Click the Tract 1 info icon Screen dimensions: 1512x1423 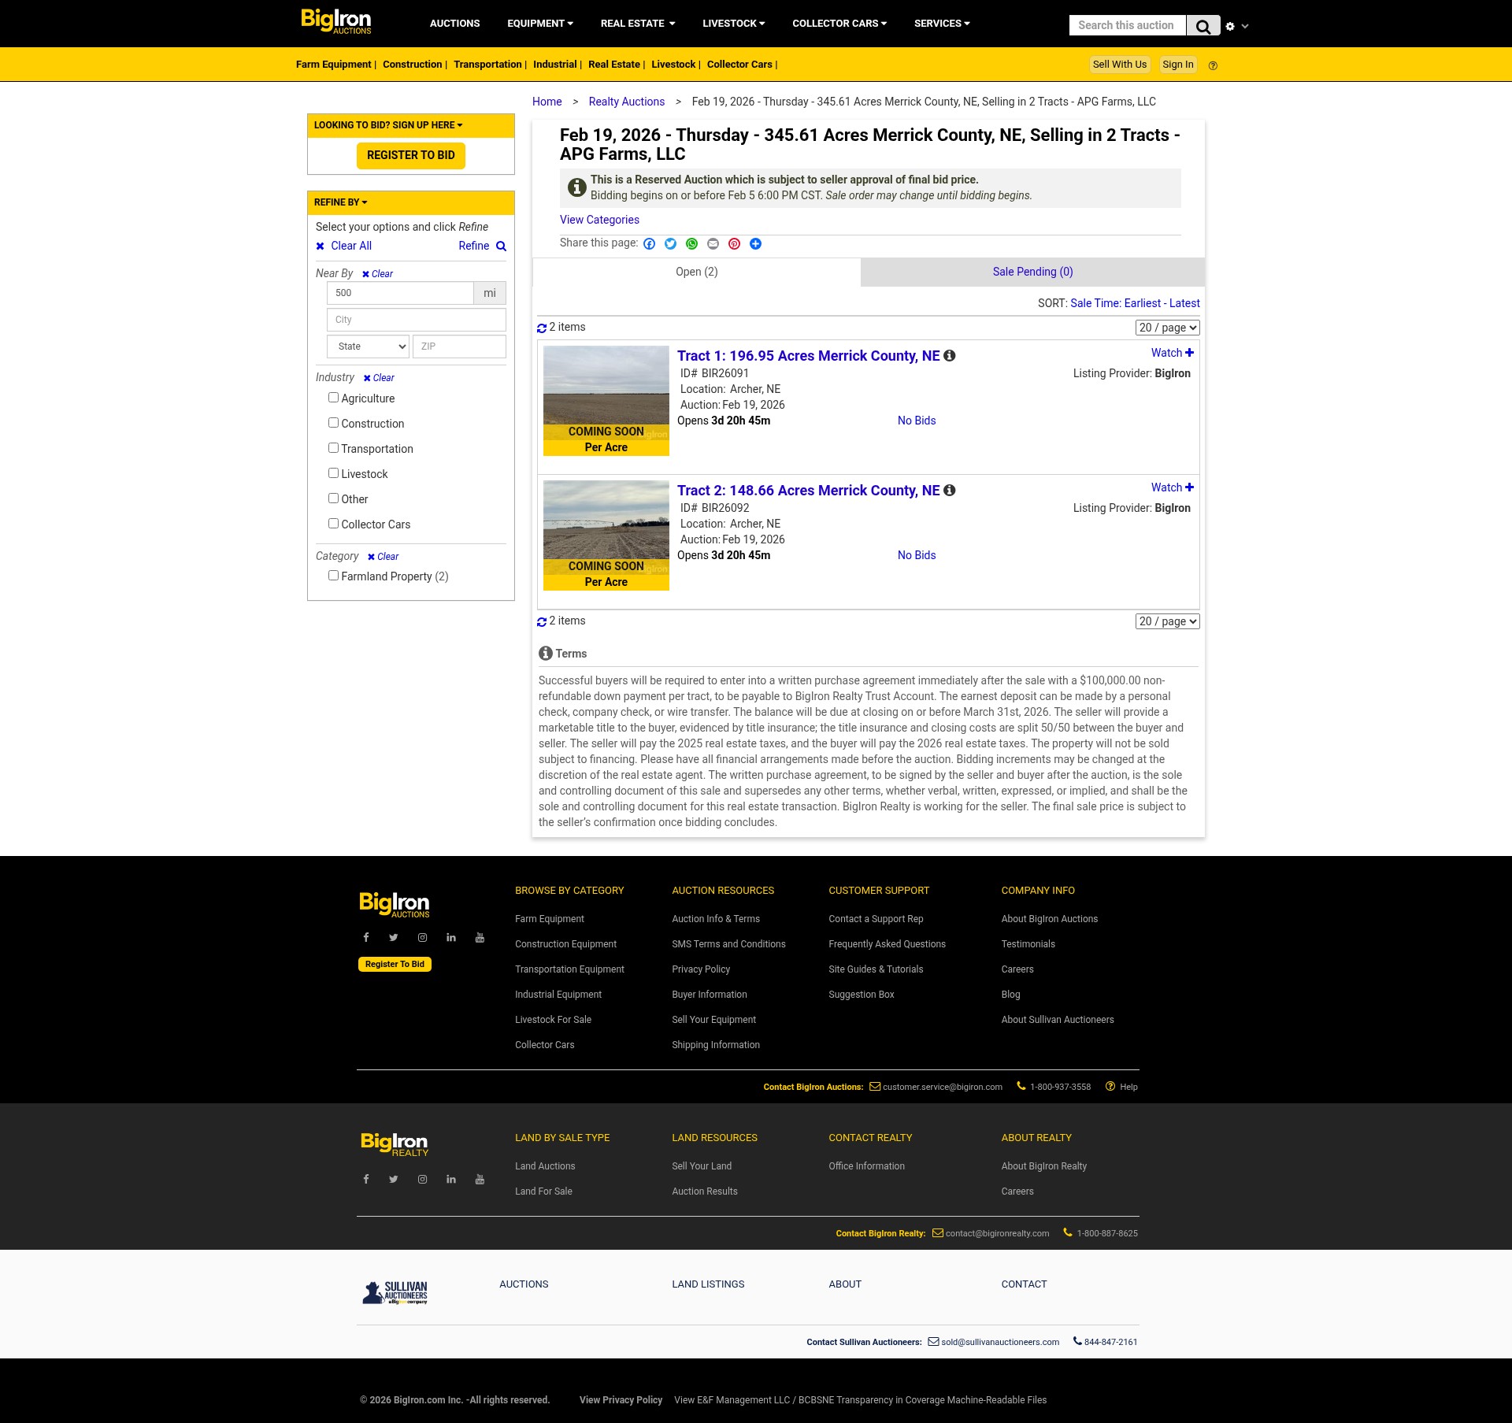pos(950,356)
